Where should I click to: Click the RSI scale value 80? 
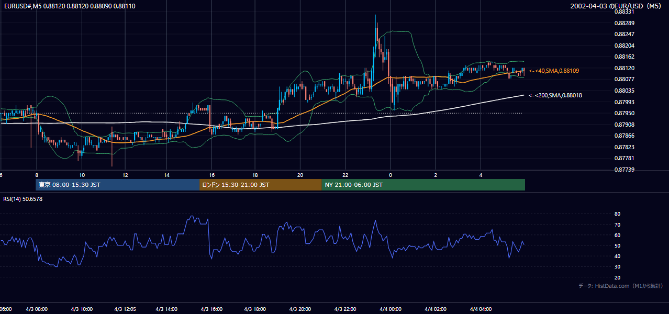pos(618,214)
